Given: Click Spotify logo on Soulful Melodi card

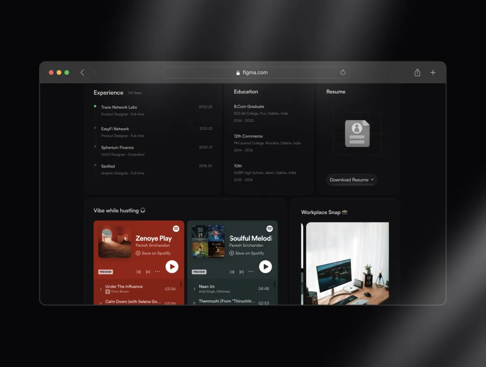Looking at the screenshot, I should pyautogui.click(x=270, y=229).
